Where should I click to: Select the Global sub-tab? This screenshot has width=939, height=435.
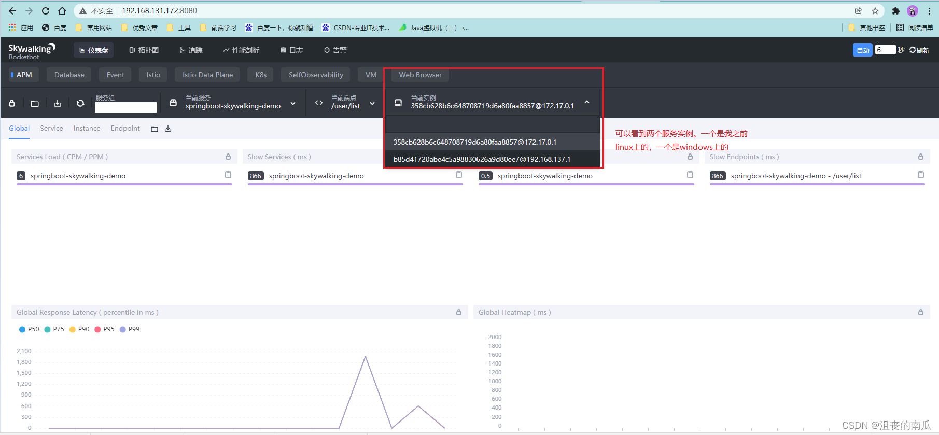tap(19, 129)
